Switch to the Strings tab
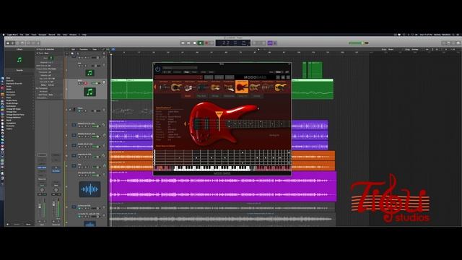Viewport: 462px width, 260px height. [x=215, y=96]
